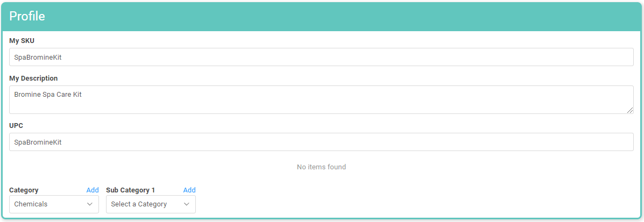Viewport: 644px width, 222px height.
Task: Grab the My Description textarea resize handle
Action: 630,110
